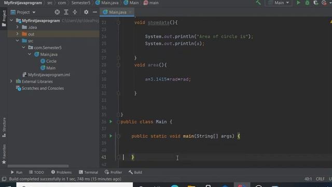Select the out folder row

pos(53,34)
